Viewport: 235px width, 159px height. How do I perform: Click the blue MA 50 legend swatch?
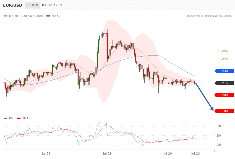click(48, 16)
